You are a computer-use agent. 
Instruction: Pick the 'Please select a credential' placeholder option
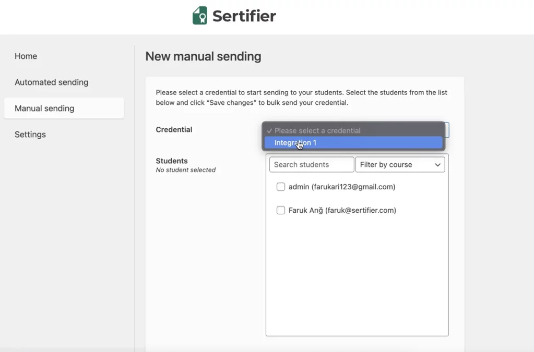[317, 131]
